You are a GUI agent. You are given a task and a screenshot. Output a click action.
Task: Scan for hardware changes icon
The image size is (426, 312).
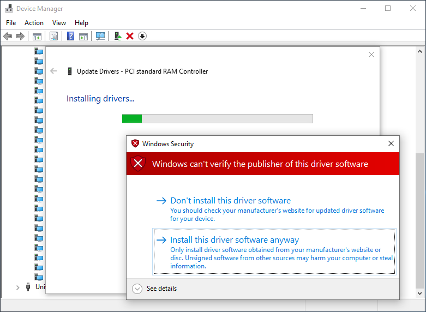(x=100, y=36)
